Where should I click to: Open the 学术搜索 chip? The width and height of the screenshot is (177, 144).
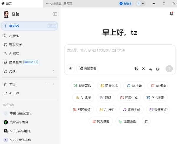(155, 98)
